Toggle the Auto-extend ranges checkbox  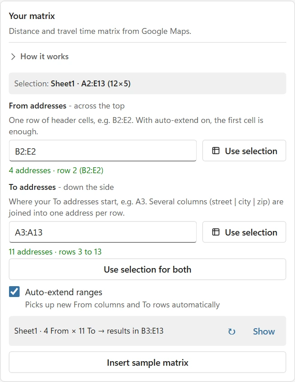pos(14,292)
